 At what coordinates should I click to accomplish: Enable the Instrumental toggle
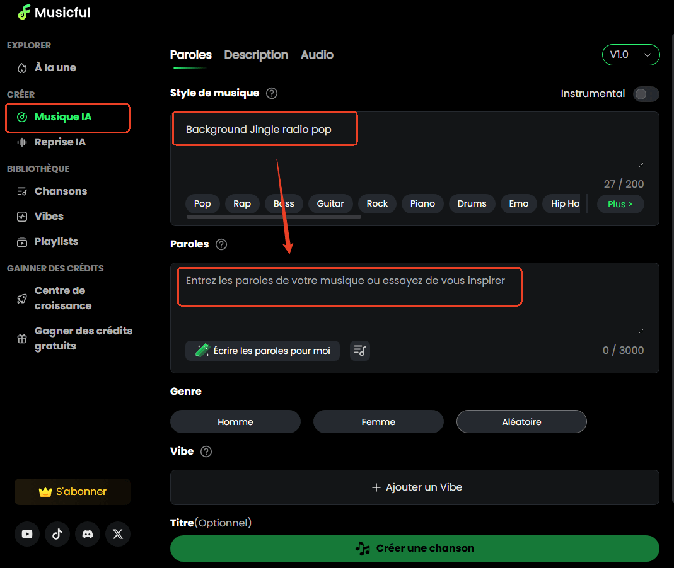[645, 93]
